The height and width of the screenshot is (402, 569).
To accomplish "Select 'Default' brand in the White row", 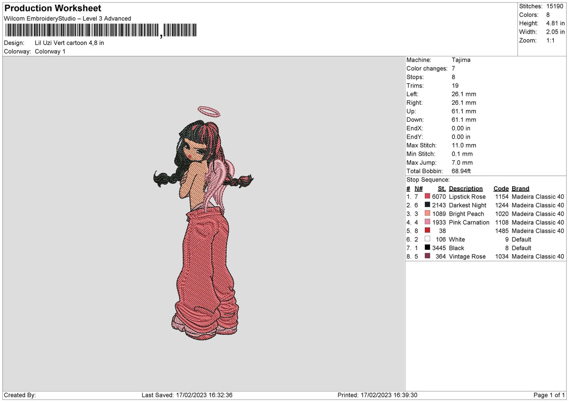I will tap(522, 239).
